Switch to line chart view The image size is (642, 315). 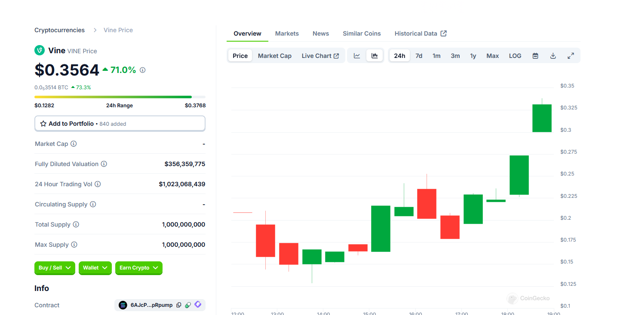357,56
